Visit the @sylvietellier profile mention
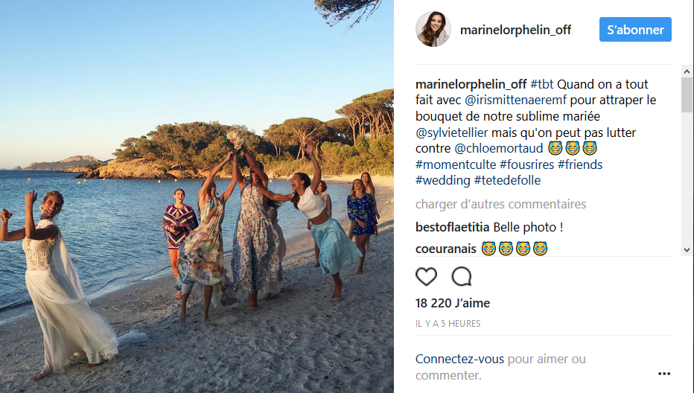 pos(462,132)
